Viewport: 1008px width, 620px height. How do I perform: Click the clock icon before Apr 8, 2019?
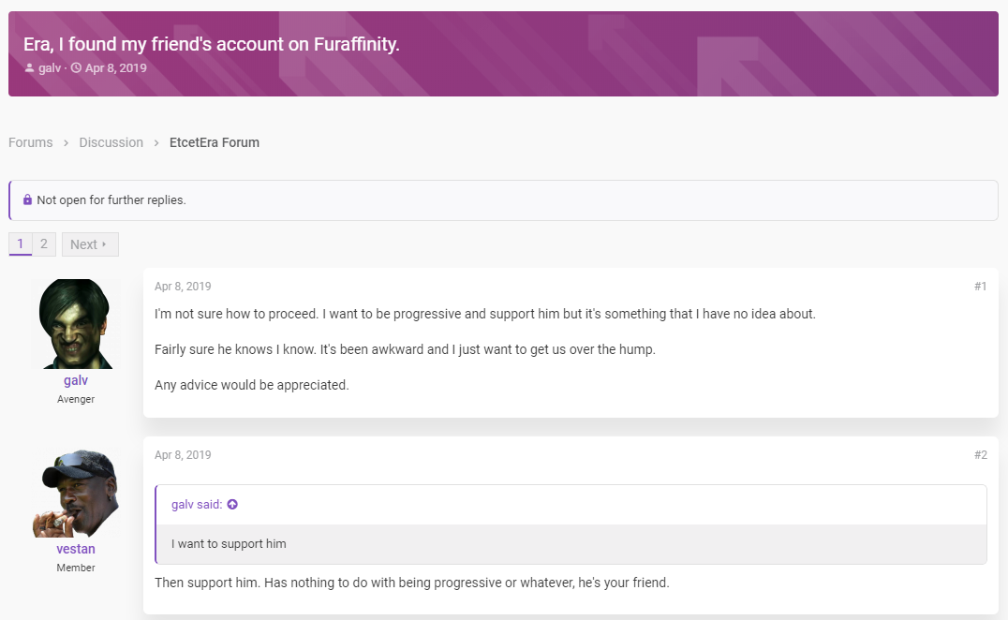(76, 68)
